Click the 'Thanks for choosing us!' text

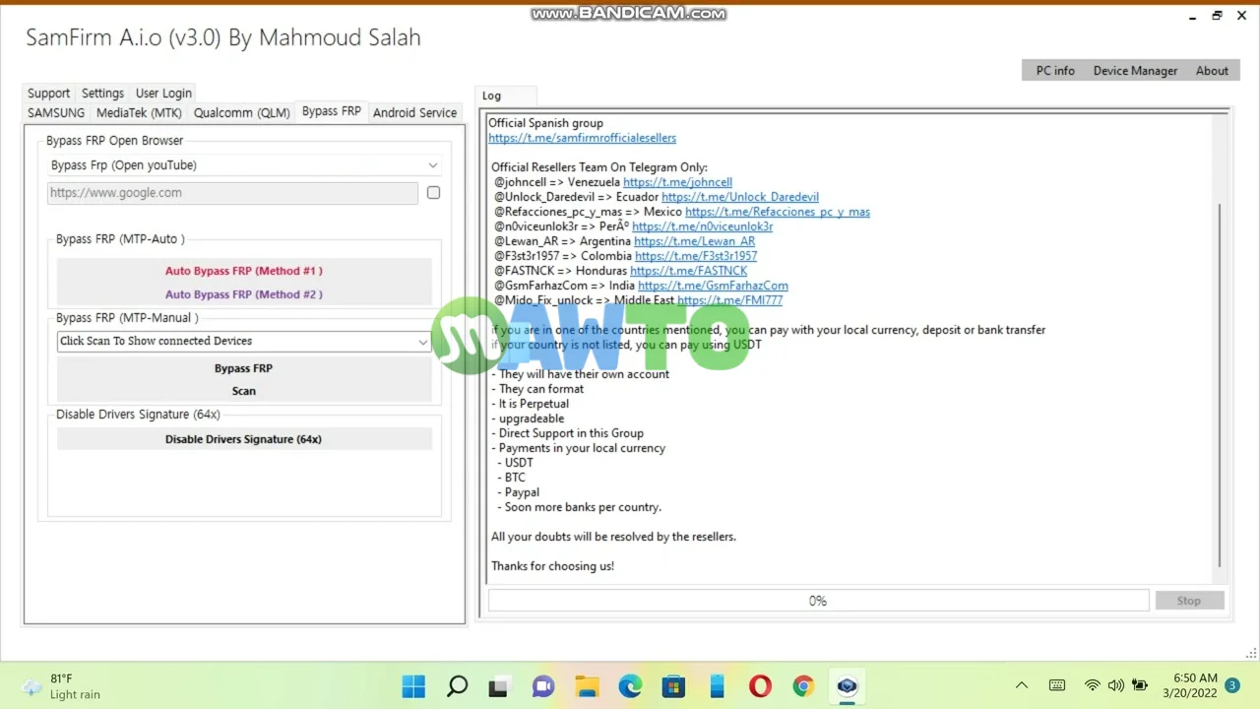click(552, 566)
